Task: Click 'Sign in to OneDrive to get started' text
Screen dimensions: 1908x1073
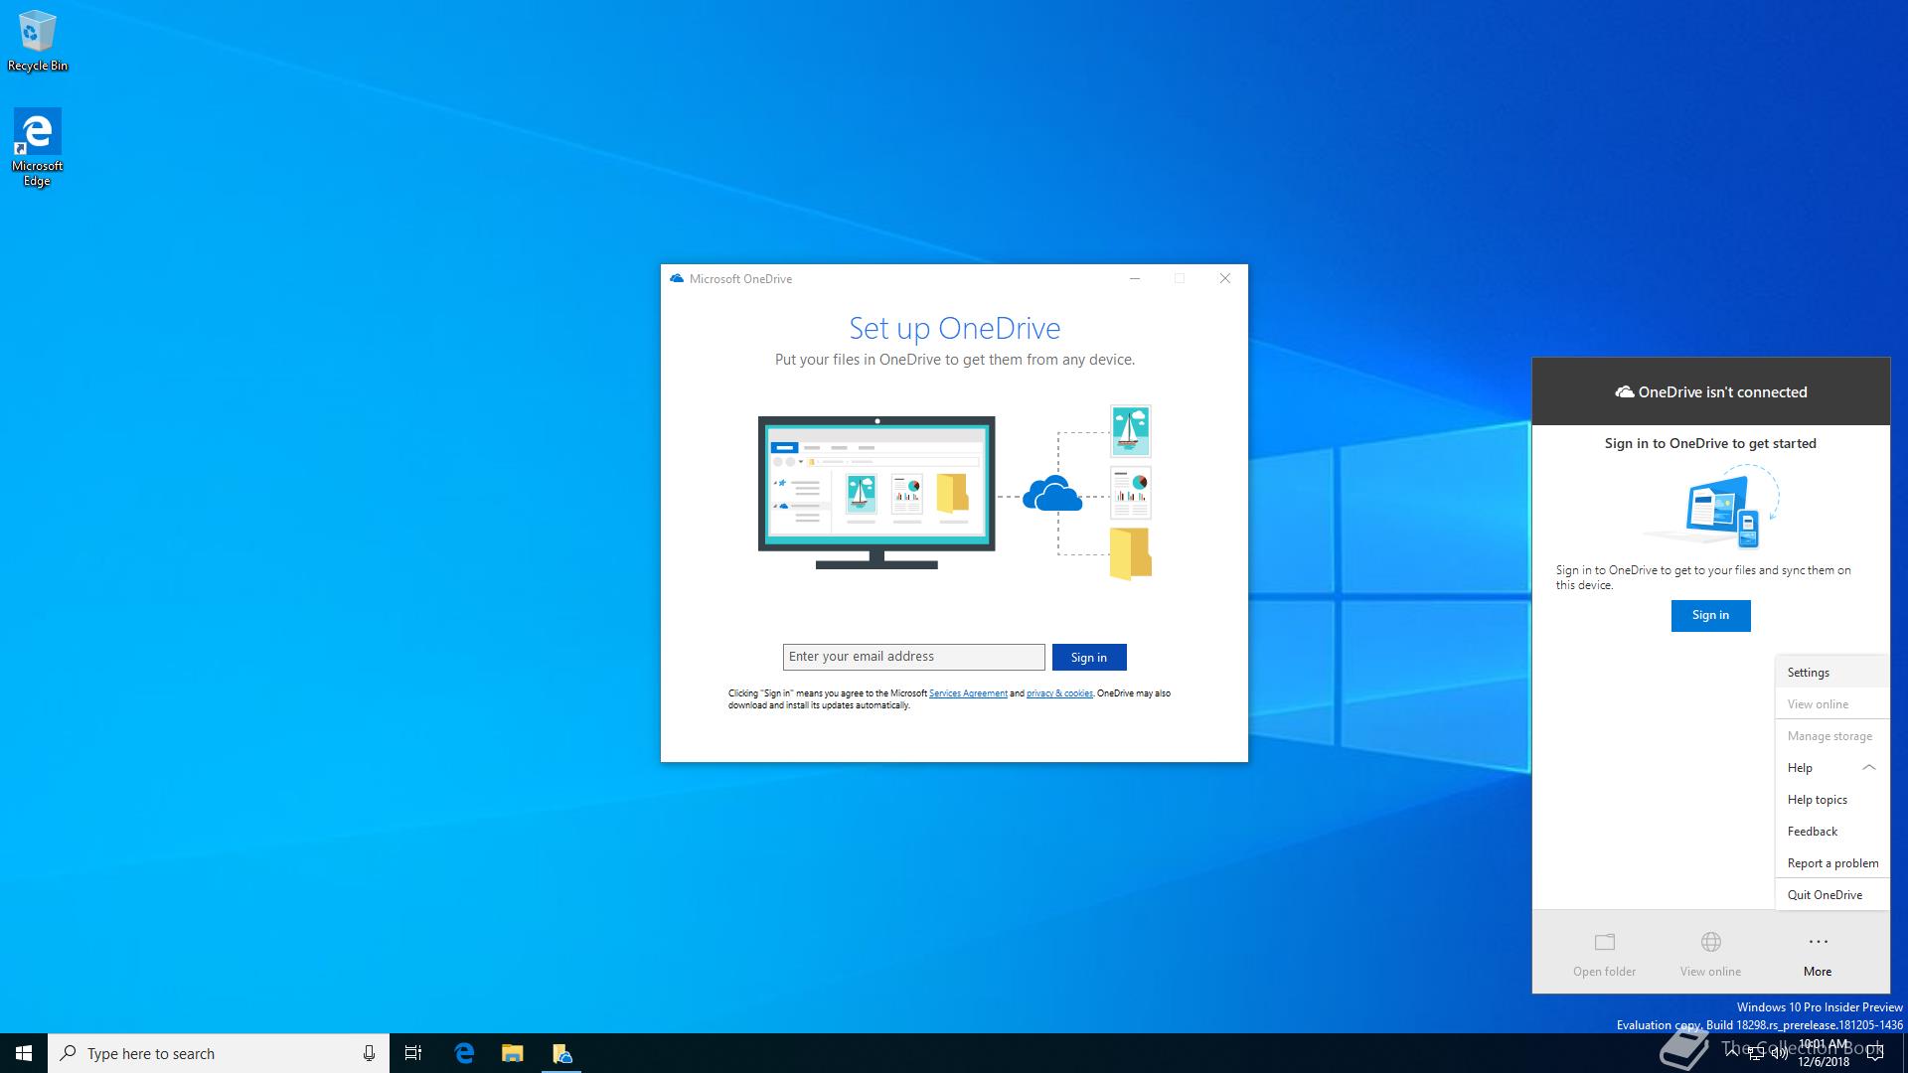Action: coord(1710,443)
